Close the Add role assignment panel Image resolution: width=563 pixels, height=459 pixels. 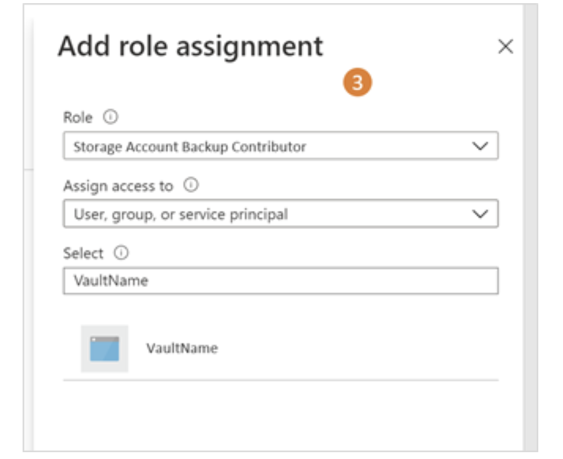[x=505, y=47]
